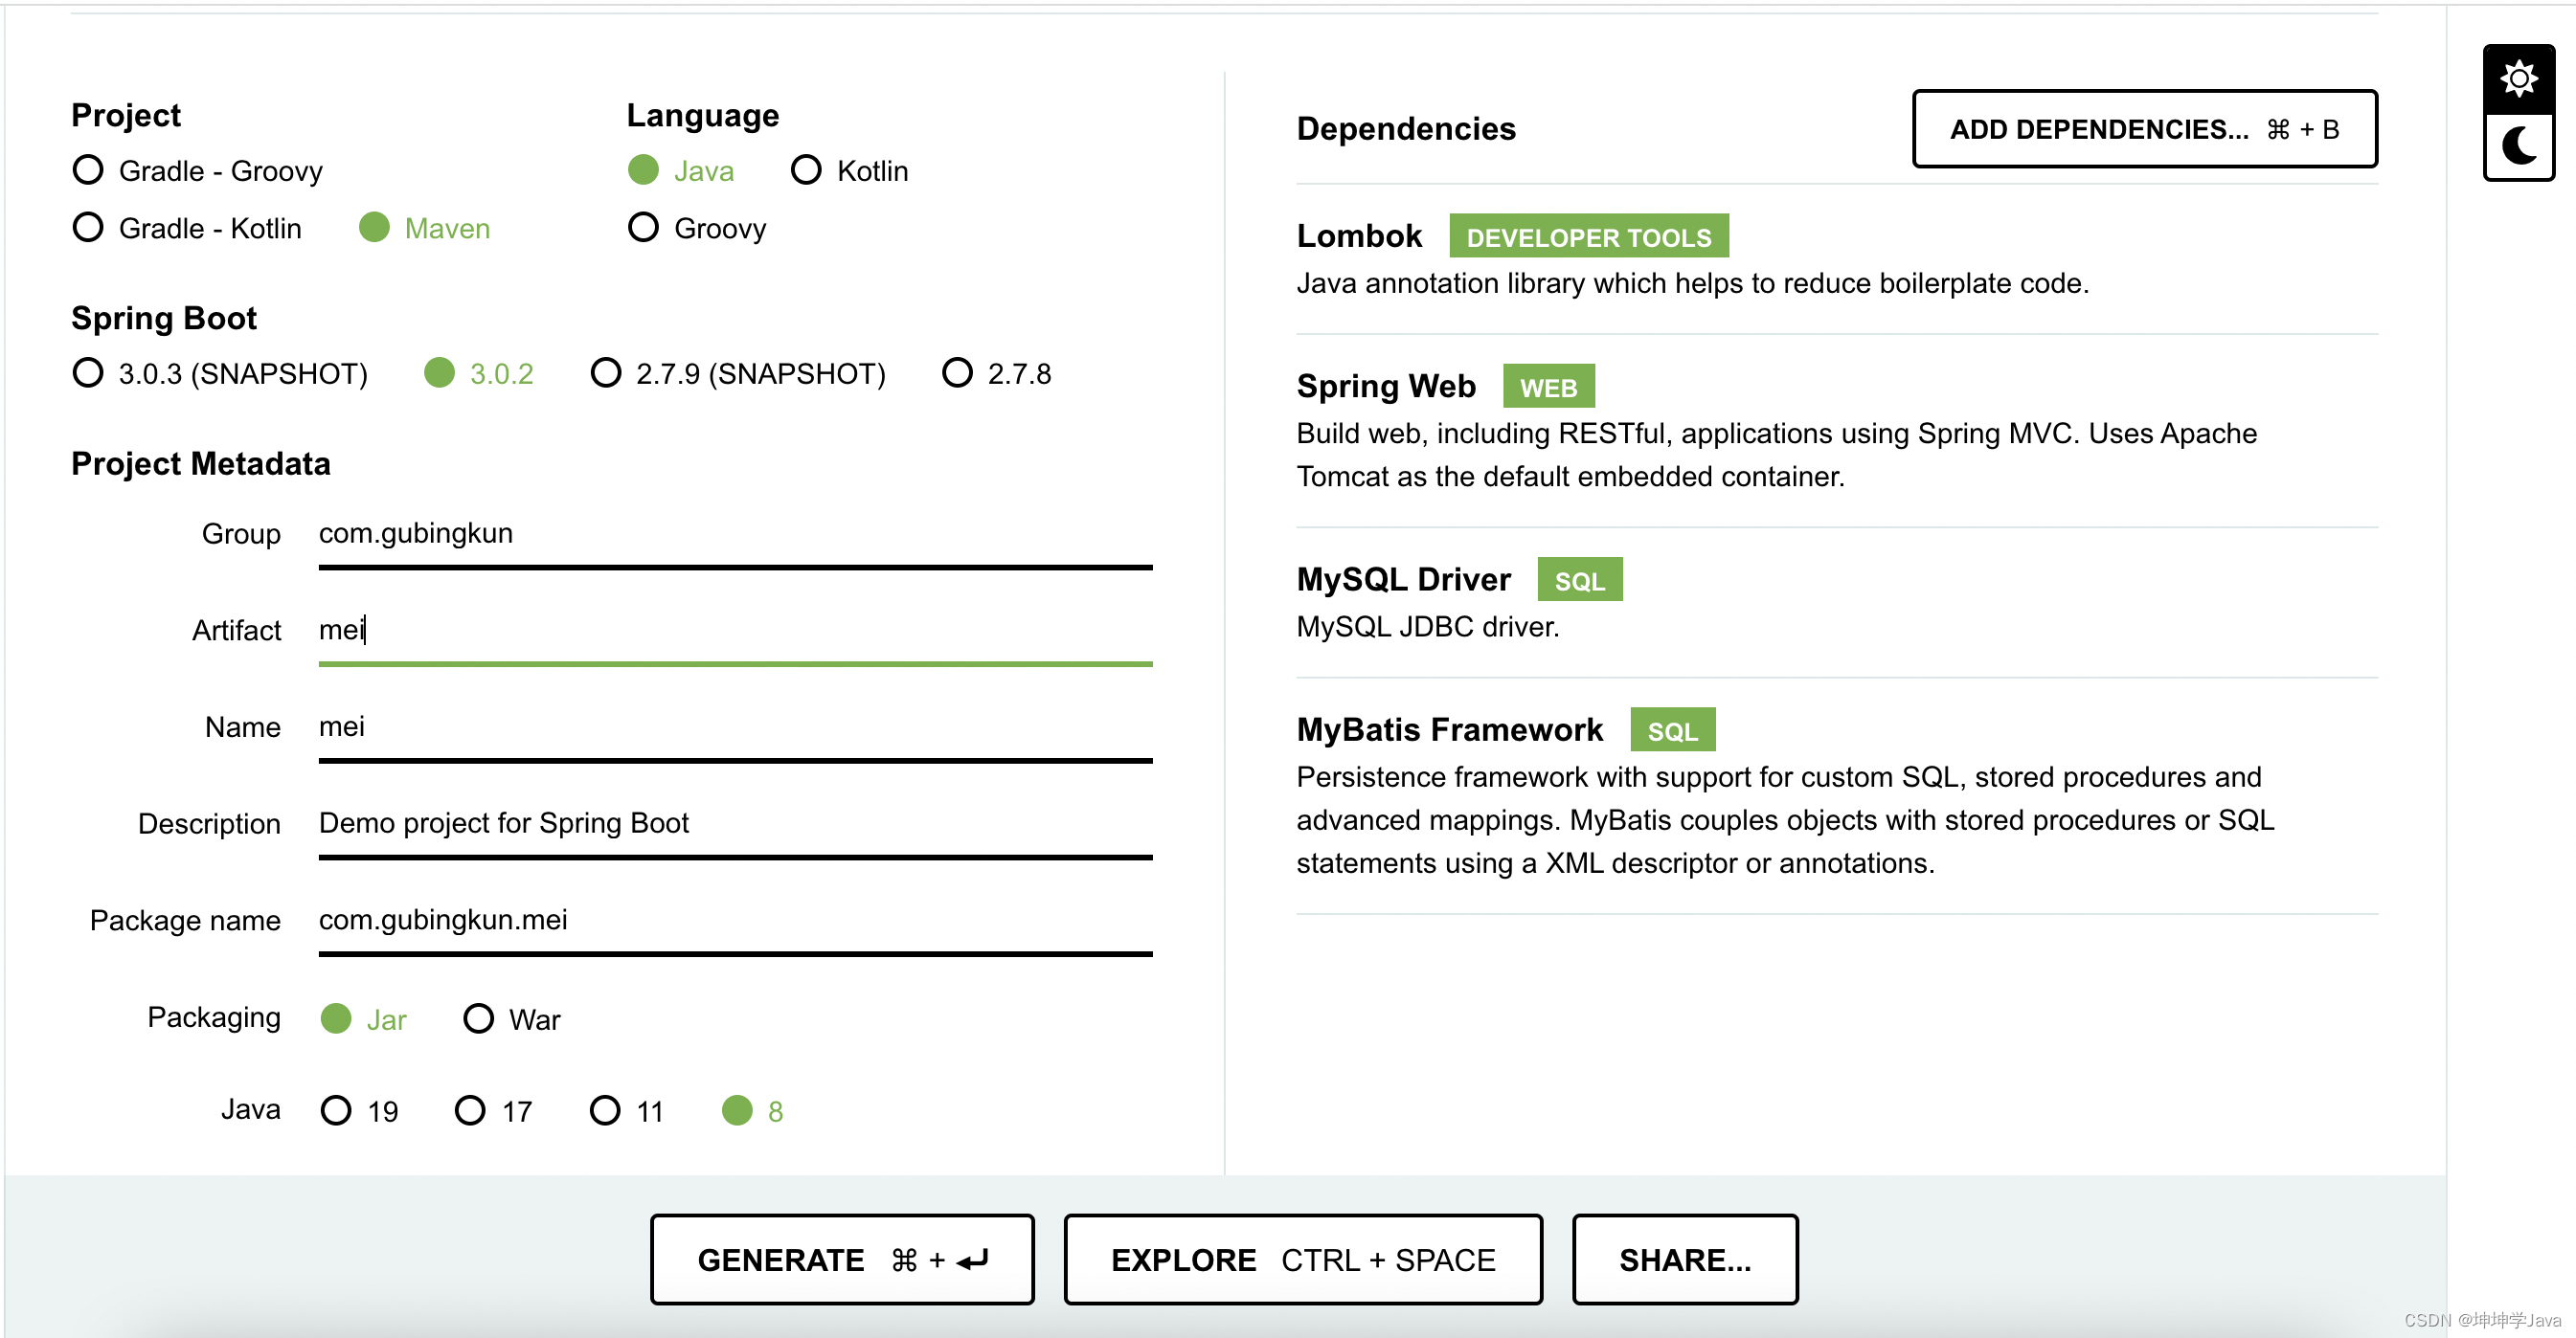Image resolution: width=2576 pixels, height=1338 pixels.
Task: Focus the Package name input field
Action: (x=735, y=922)
